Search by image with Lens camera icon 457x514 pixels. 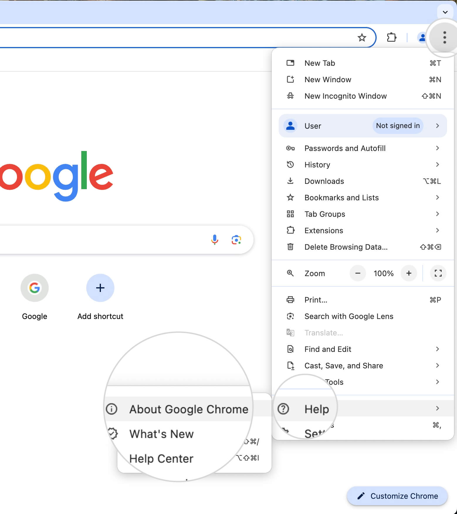[x=236, y=240]
